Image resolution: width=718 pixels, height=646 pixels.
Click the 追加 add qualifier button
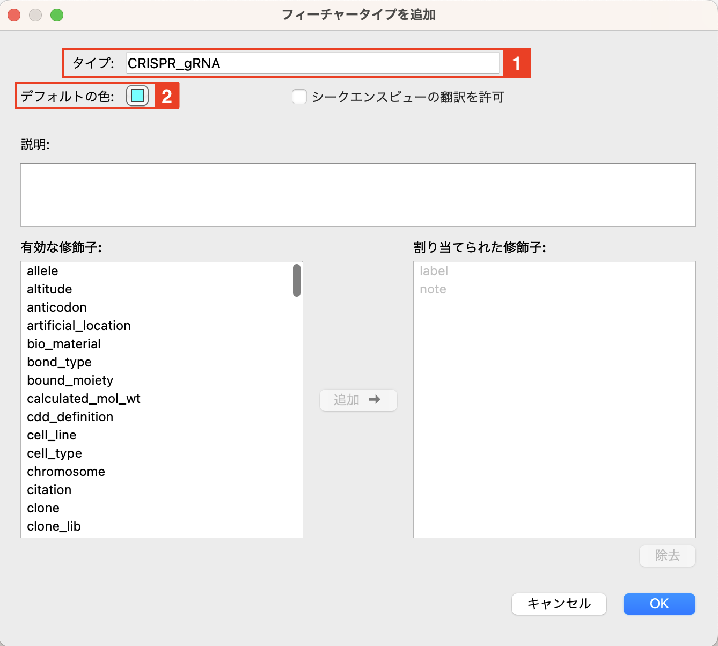[x=358, y=400]
